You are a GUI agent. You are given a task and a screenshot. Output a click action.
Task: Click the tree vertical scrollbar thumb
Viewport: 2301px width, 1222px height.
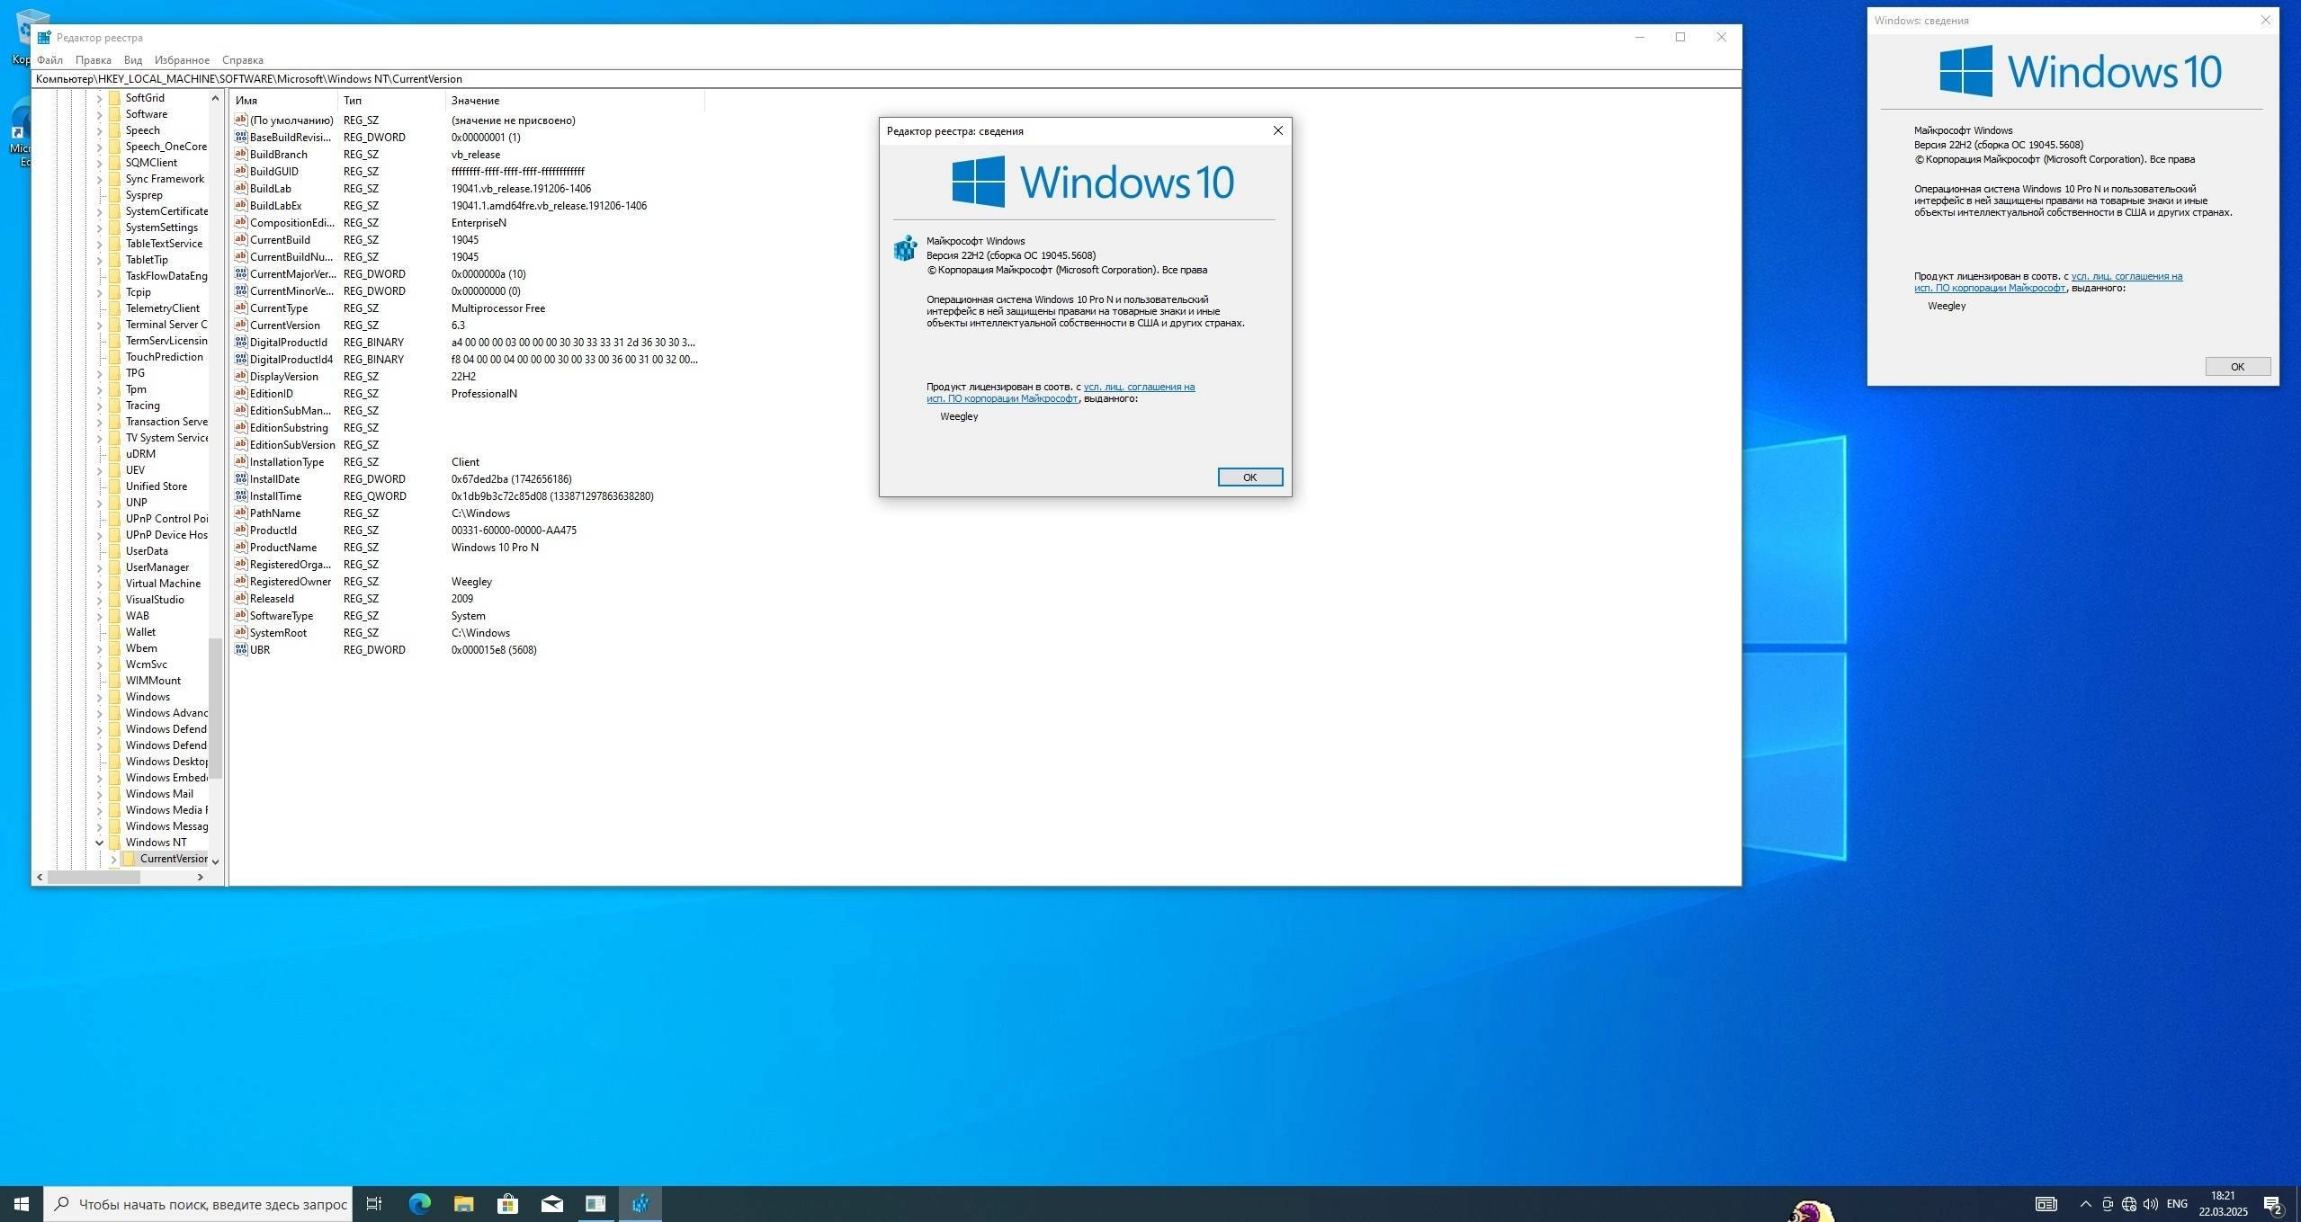pyautogui.click(x=215, y=707)
